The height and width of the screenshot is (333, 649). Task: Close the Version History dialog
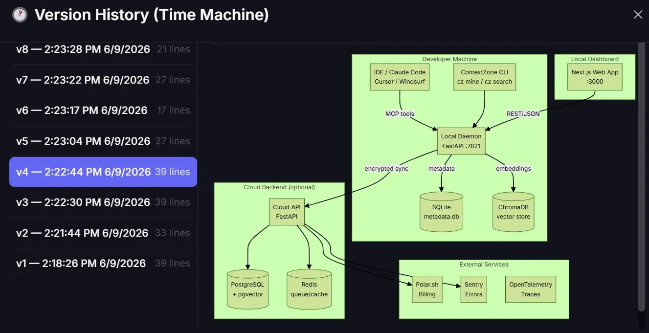click(x=638, y=15)
